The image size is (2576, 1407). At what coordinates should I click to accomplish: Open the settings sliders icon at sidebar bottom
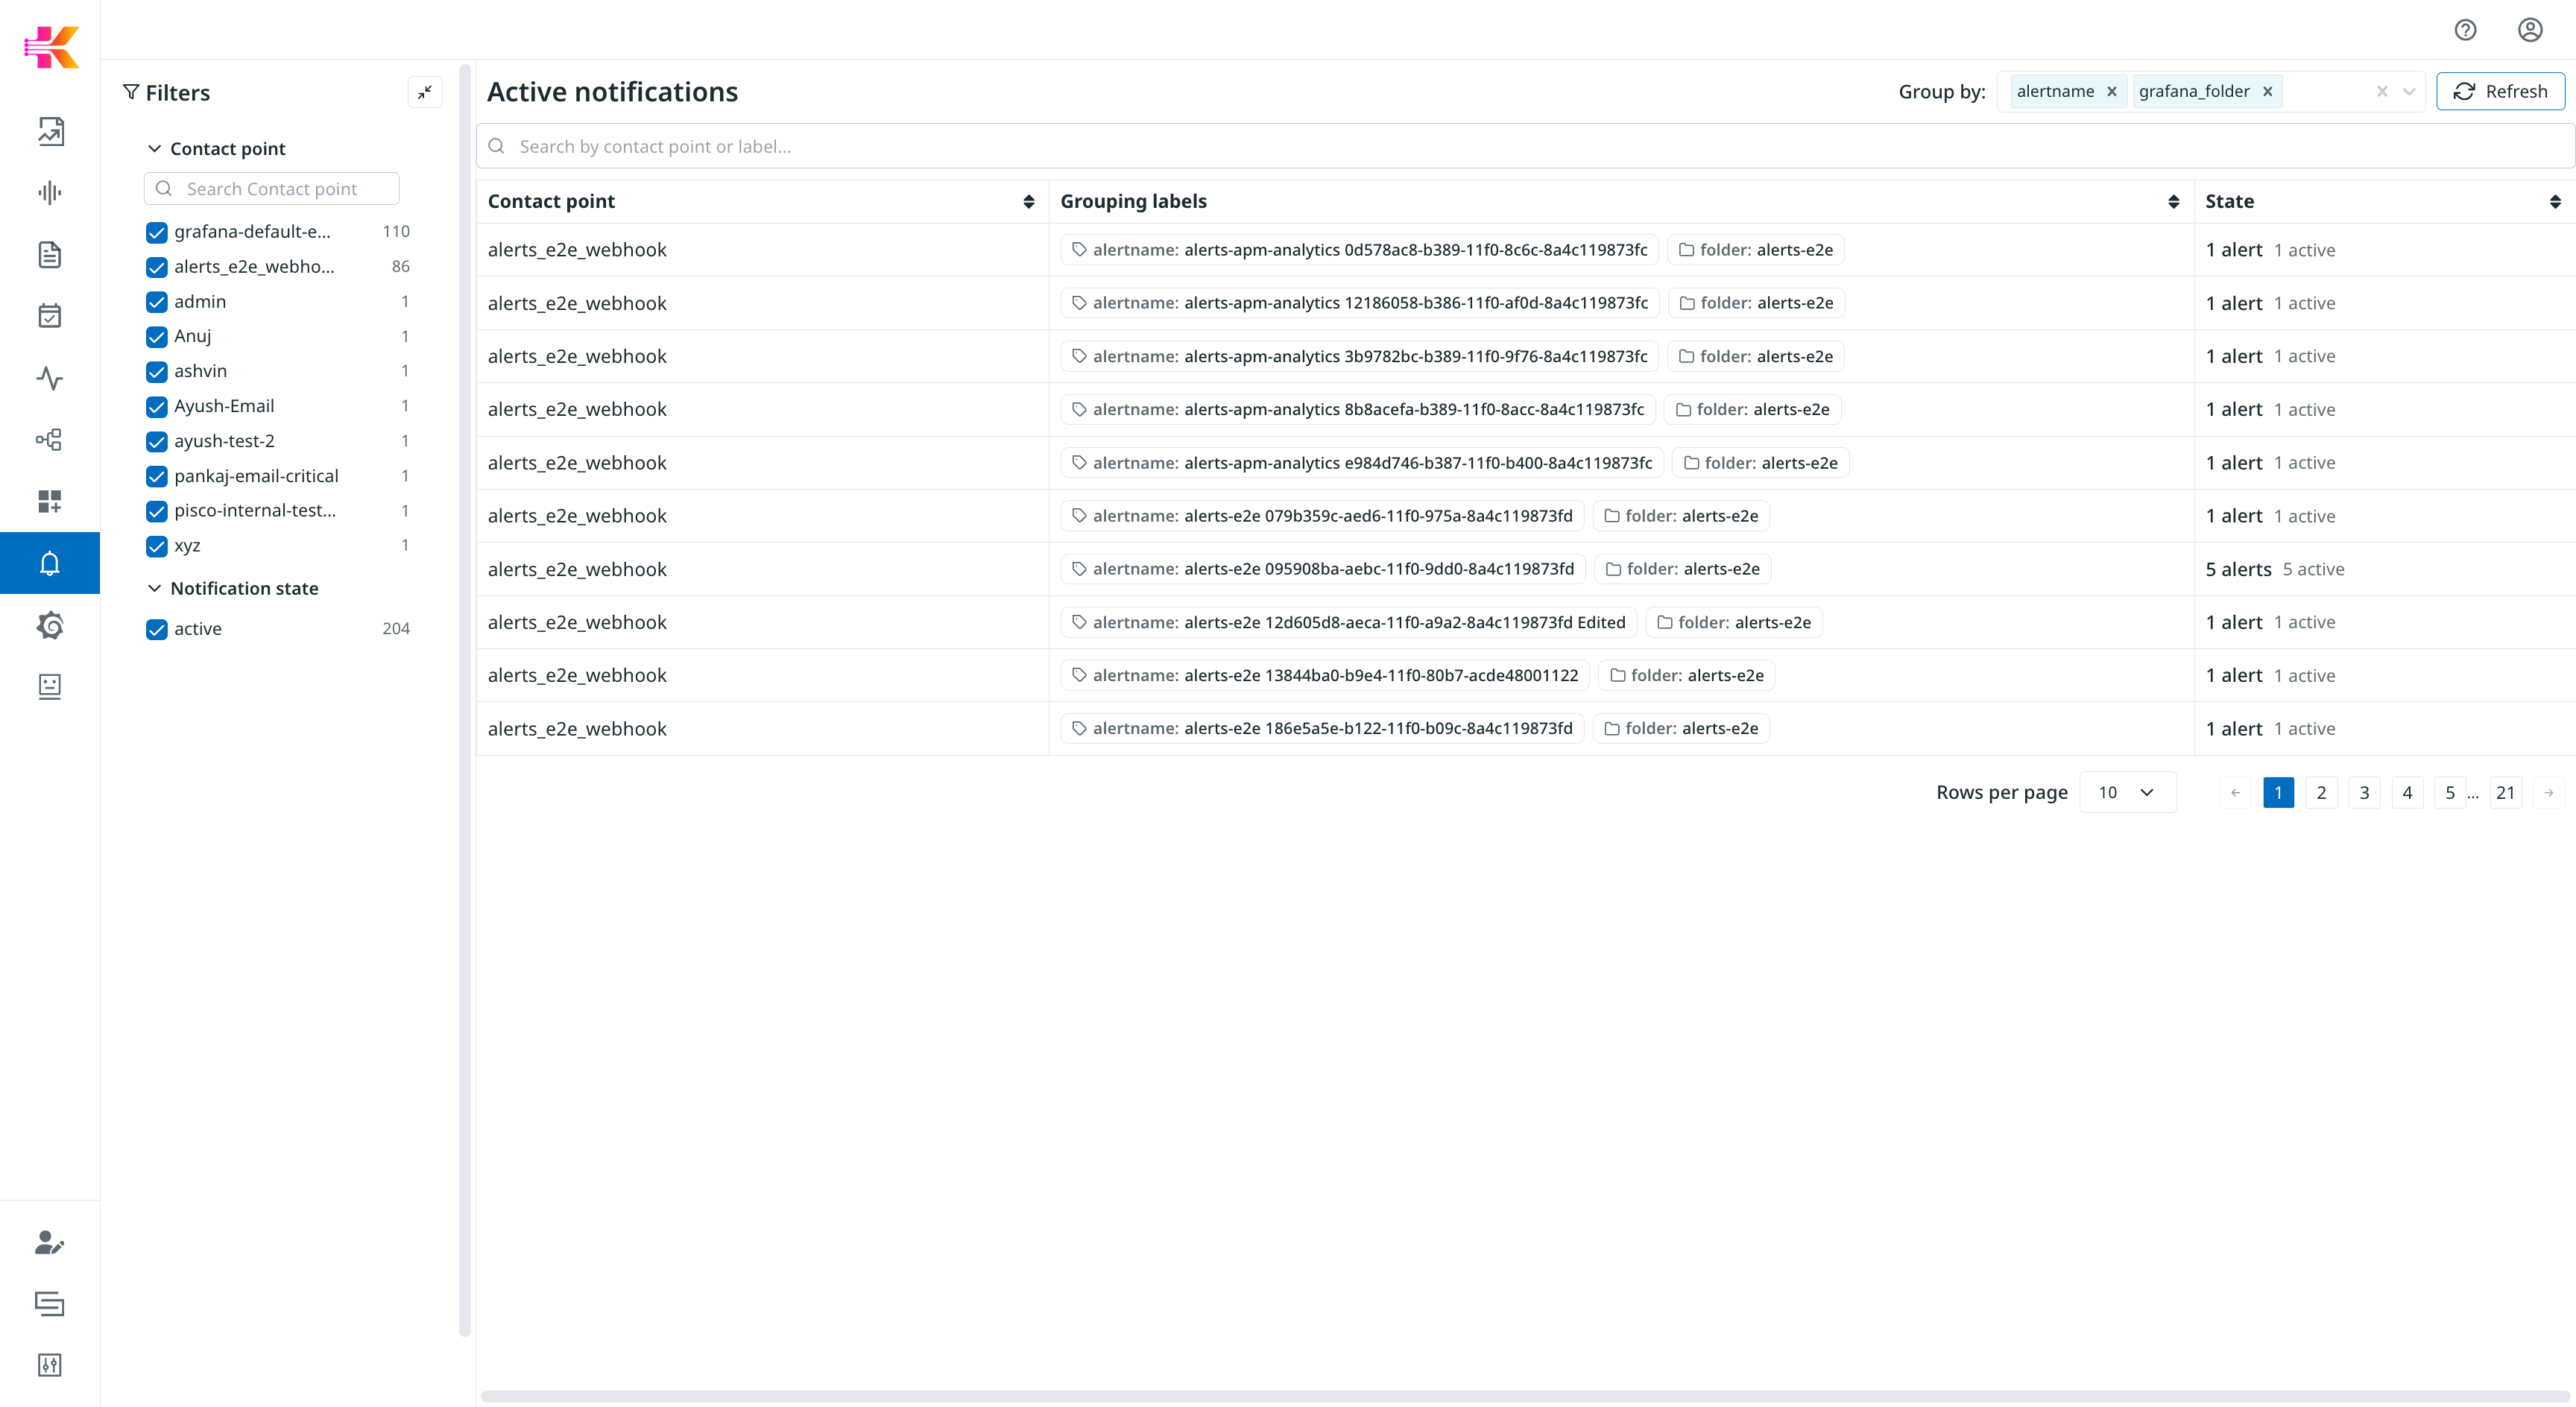tap(49, 1365)
